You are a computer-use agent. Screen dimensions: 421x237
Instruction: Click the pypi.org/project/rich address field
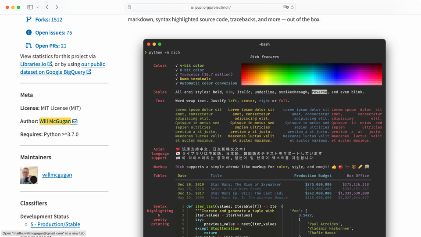210,7
